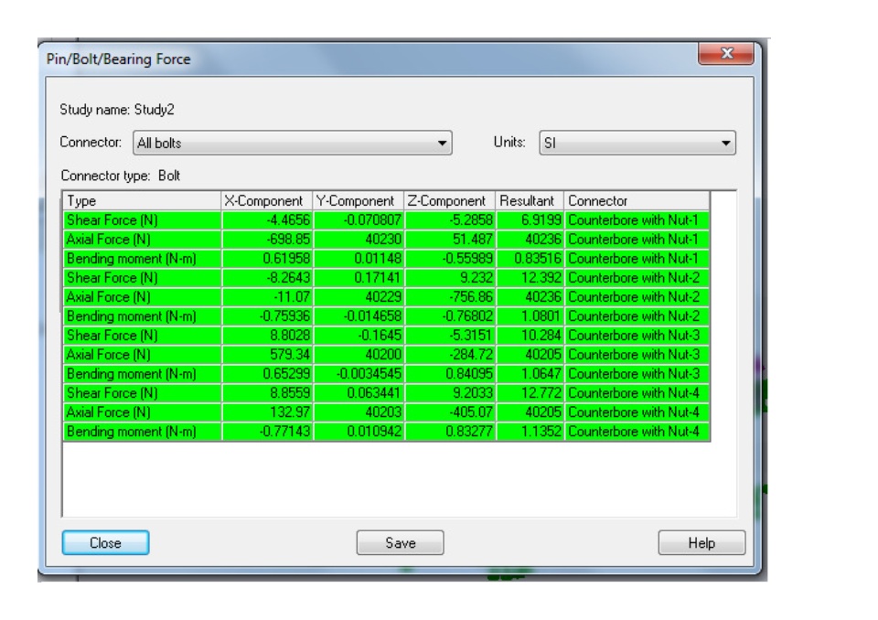Image resolution: width=878 pixels, height=620 pixels.
Task: Click the Y-component value 40200
Action: click(383, 355)
